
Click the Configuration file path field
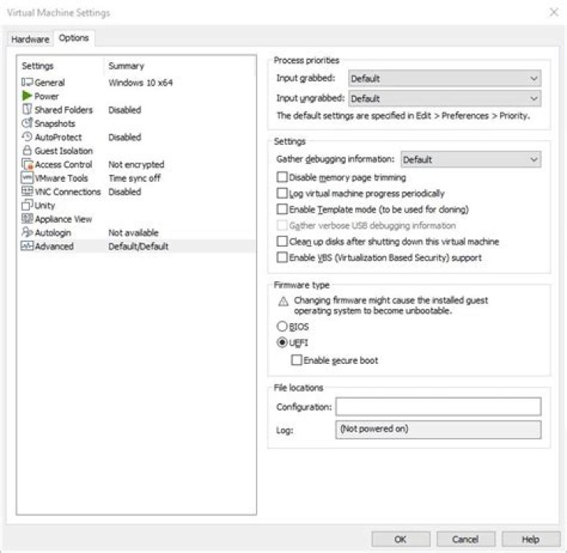coord(439,406)
